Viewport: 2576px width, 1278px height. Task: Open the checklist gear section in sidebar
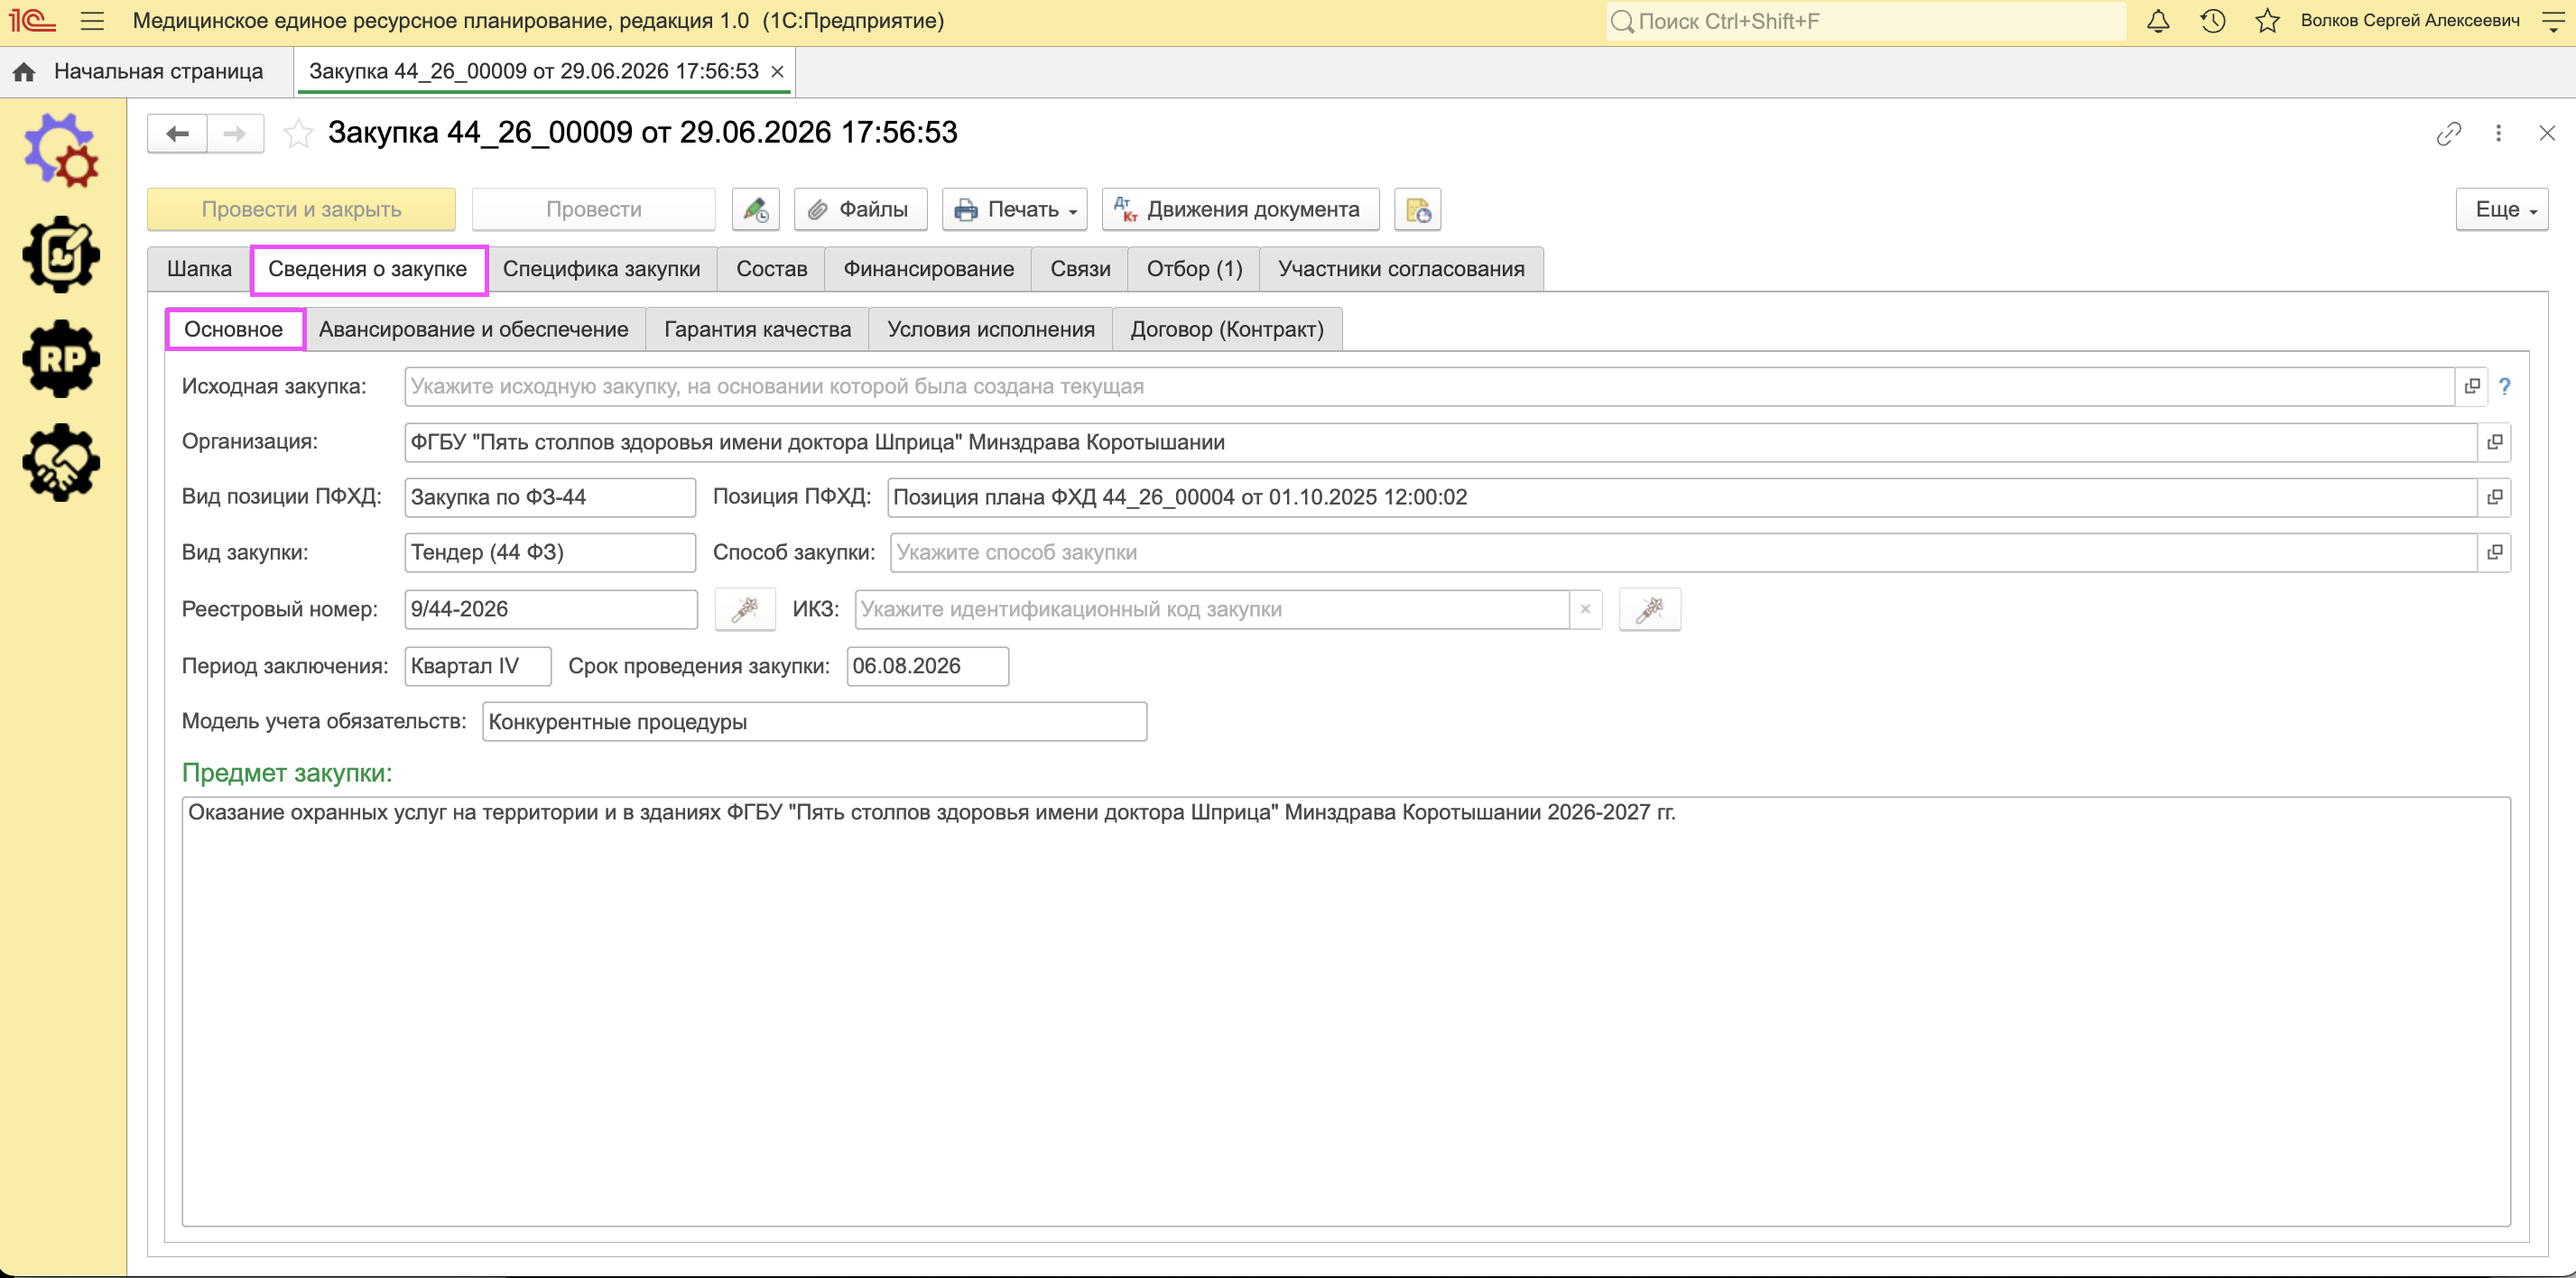[x=61, y=254]
